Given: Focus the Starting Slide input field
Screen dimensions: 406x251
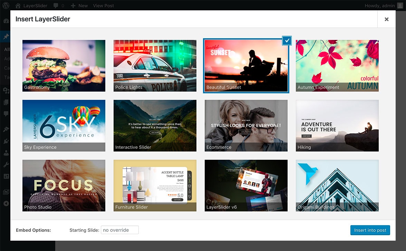Looking at the screenshot, I should (119, 230).
